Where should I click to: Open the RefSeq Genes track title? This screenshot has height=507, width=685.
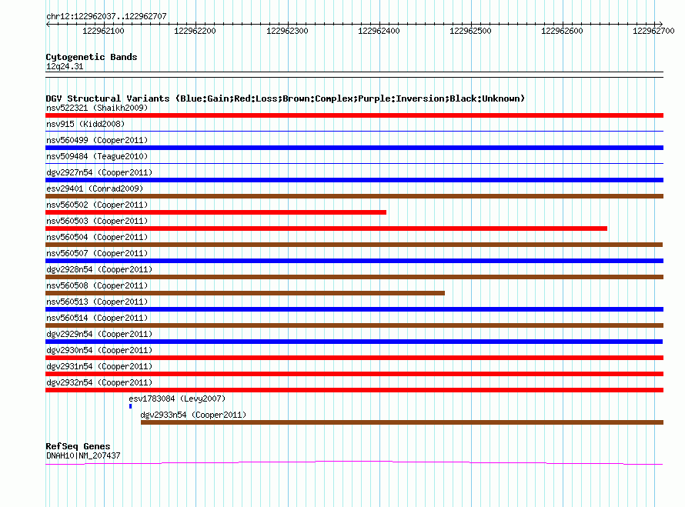point(78,446)
